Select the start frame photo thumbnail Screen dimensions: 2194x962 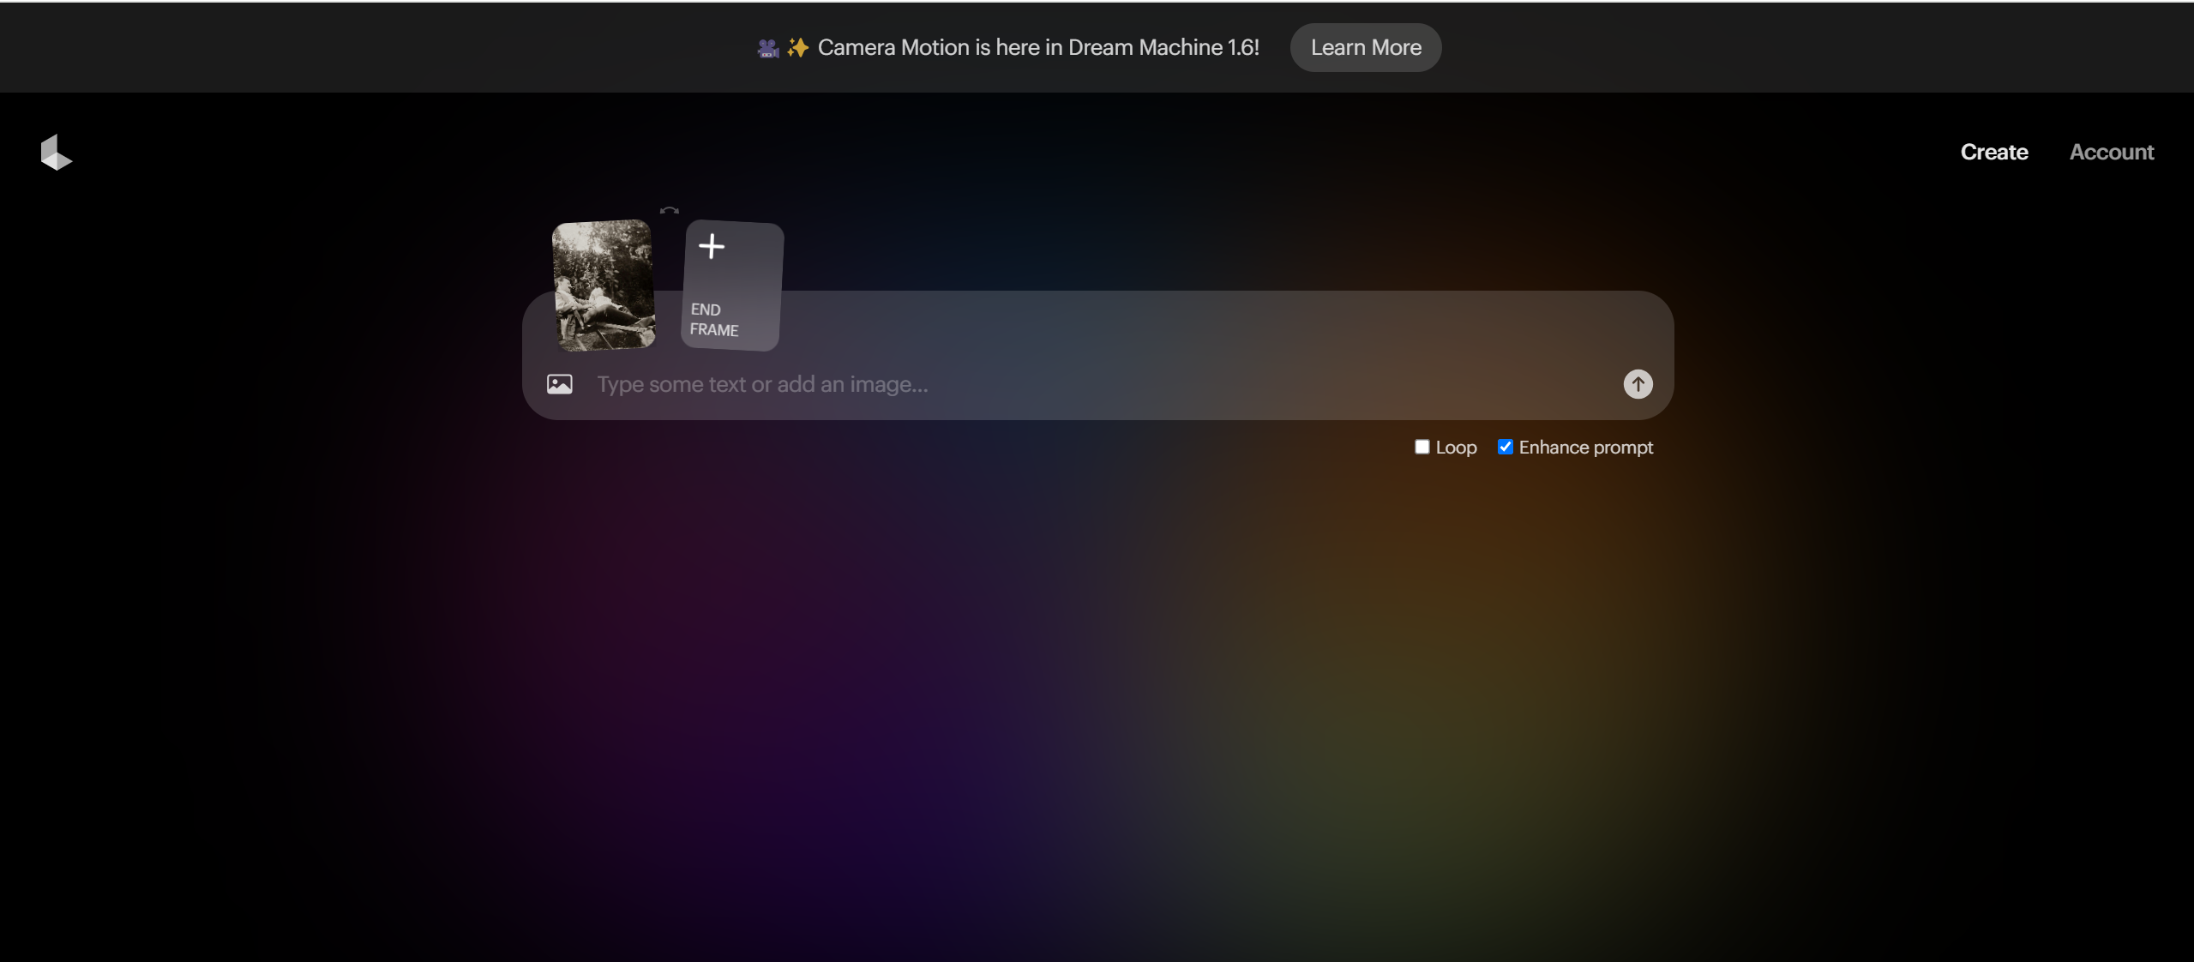click(x=603, y=284)
